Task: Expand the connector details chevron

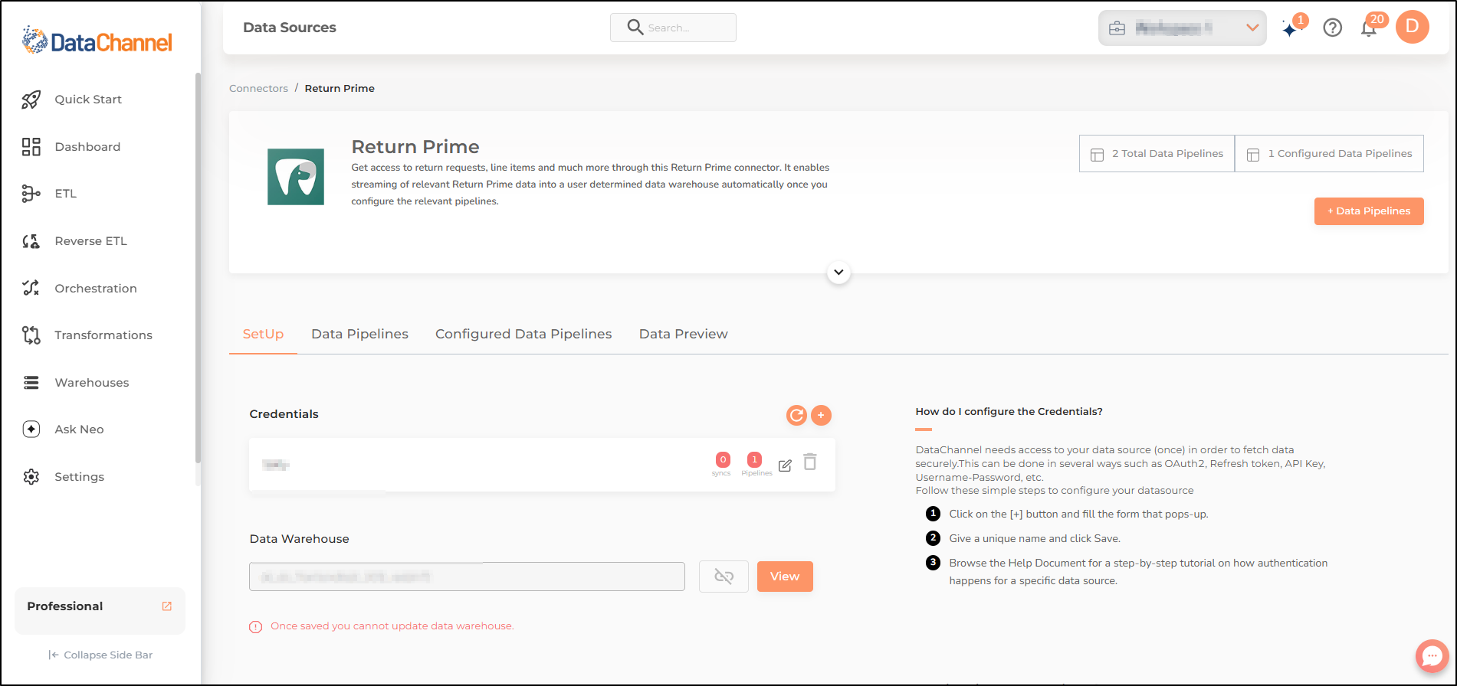Action: point(838,273)
